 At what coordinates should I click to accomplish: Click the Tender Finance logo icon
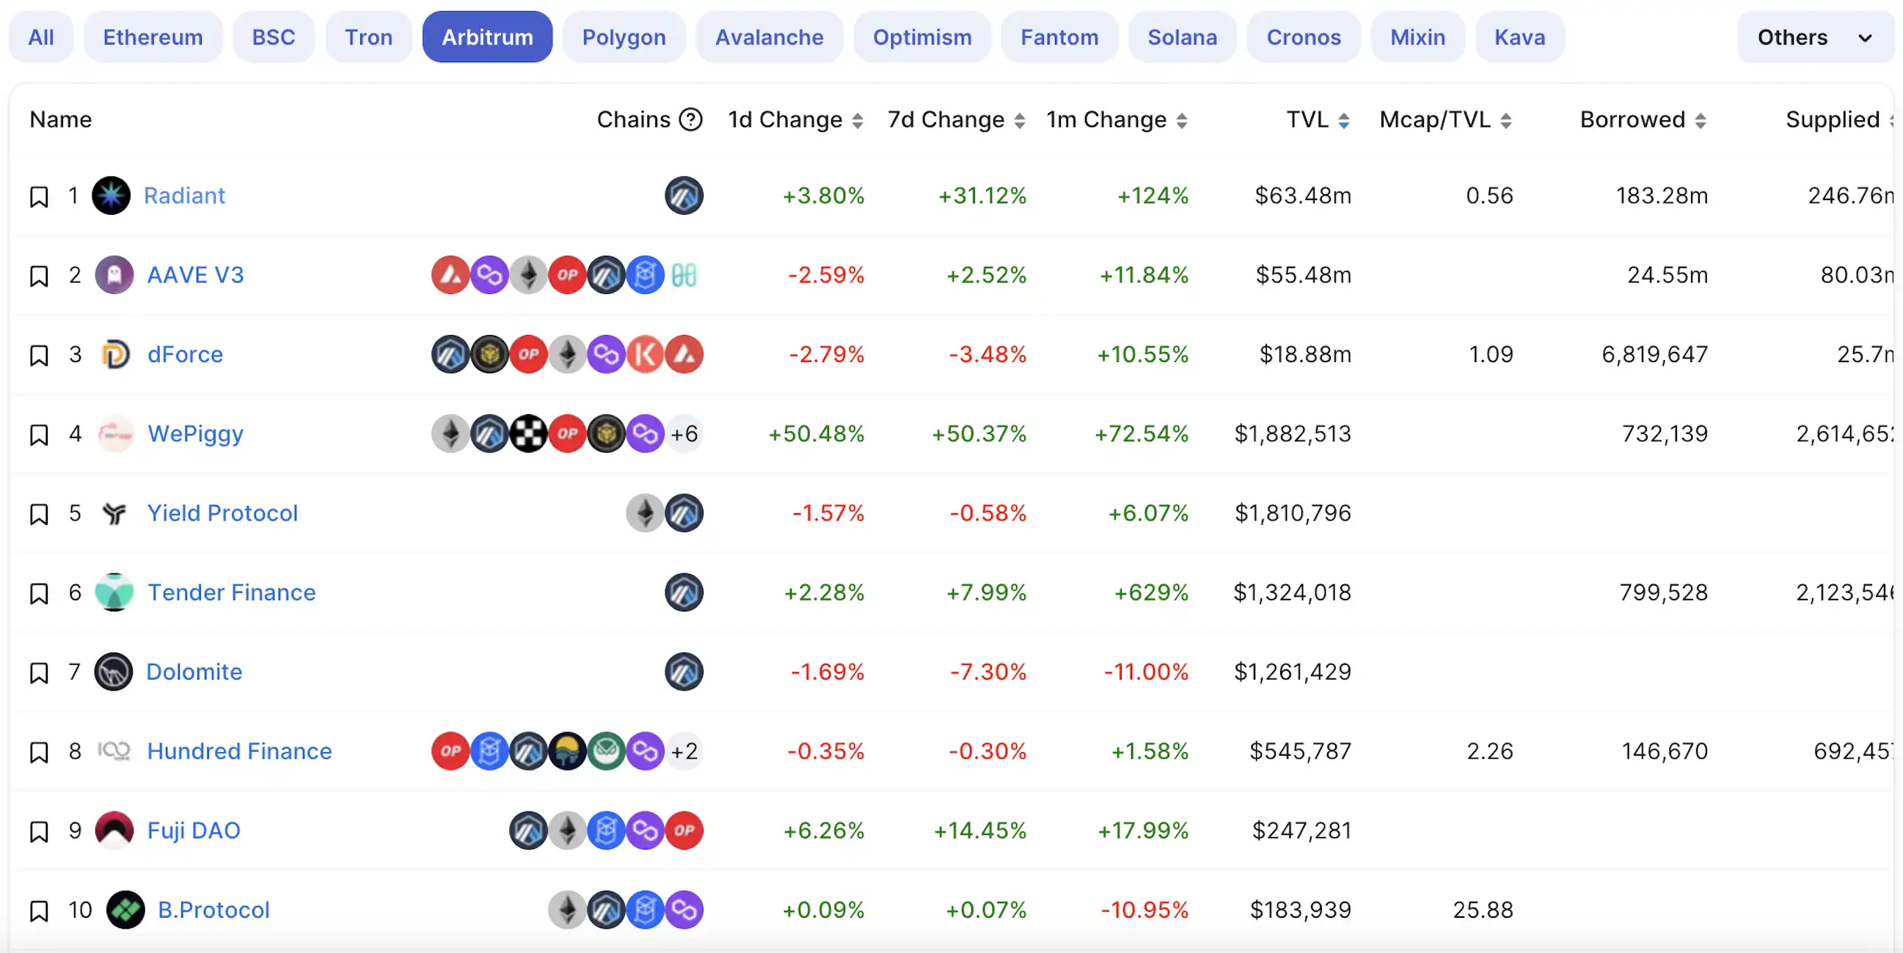(x=114, y=592)
